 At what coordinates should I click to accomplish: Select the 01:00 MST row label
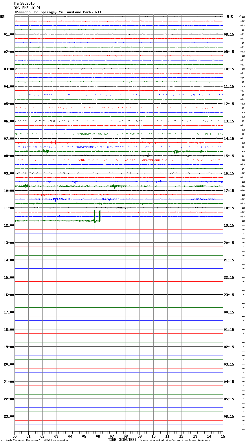[x=9, y=34]
